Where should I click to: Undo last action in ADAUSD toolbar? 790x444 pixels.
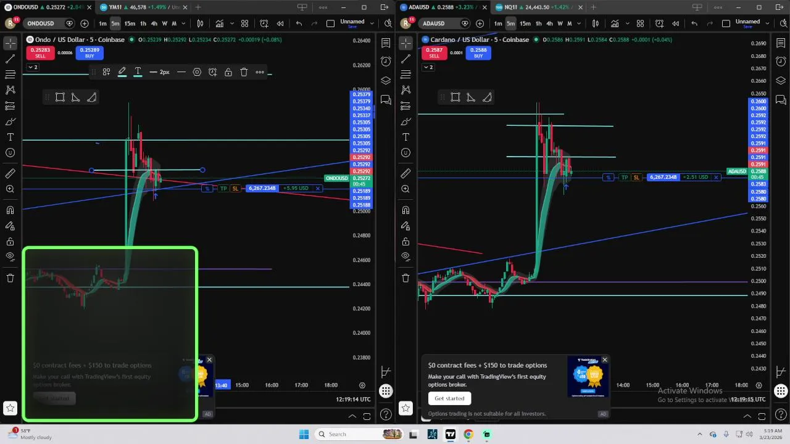[x=694, y=23]
